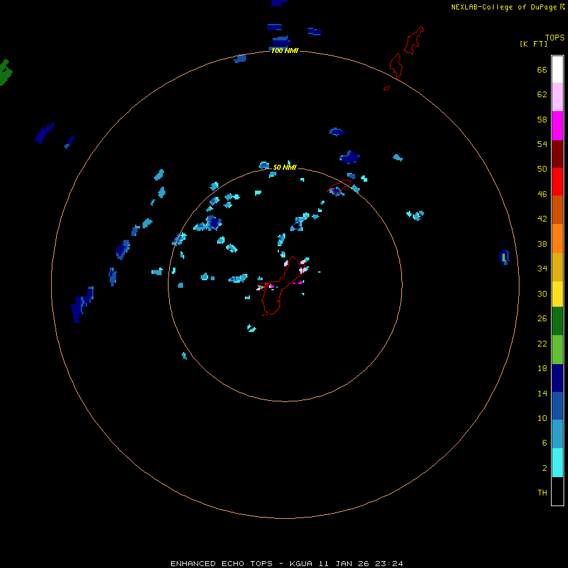Click the echo cell with light-green core
Image resolution: width=568 pixels, height=568 pixels.
[x=504, y=257]
